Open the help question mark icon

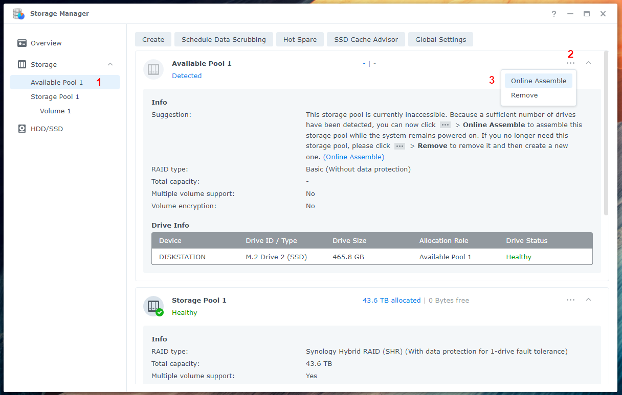point(553,14)
